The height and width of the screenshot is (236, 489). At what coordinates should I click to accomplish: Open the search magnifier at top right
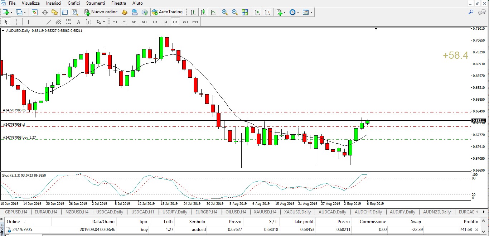pos(471,12)
